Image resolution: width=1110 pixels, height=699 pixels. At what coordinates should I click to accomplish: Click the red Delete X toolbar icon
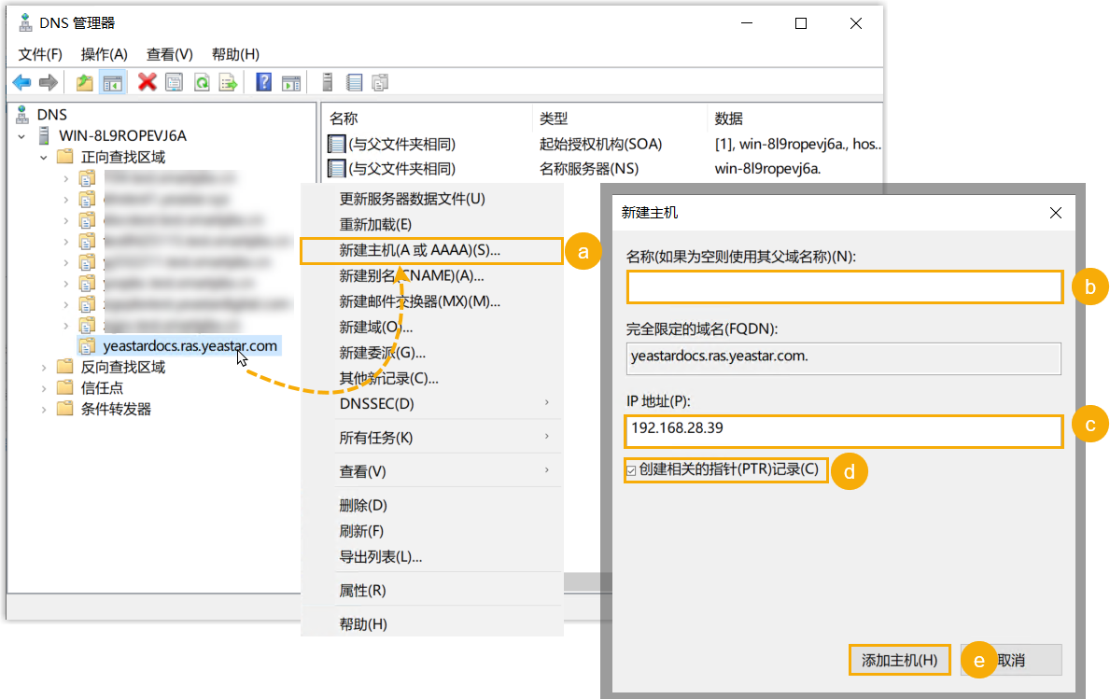coord(147,82)
